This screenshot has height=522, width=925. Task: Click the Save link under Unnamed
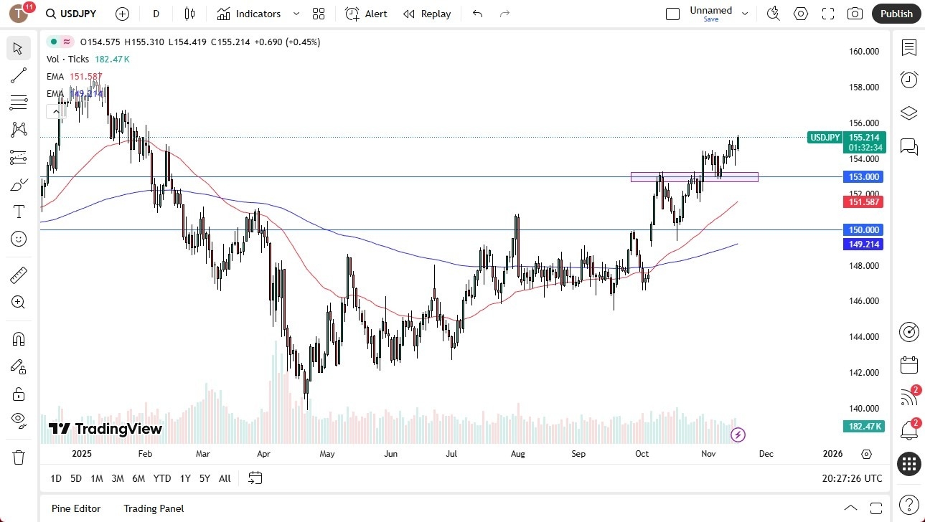click(x=710, y=19)
